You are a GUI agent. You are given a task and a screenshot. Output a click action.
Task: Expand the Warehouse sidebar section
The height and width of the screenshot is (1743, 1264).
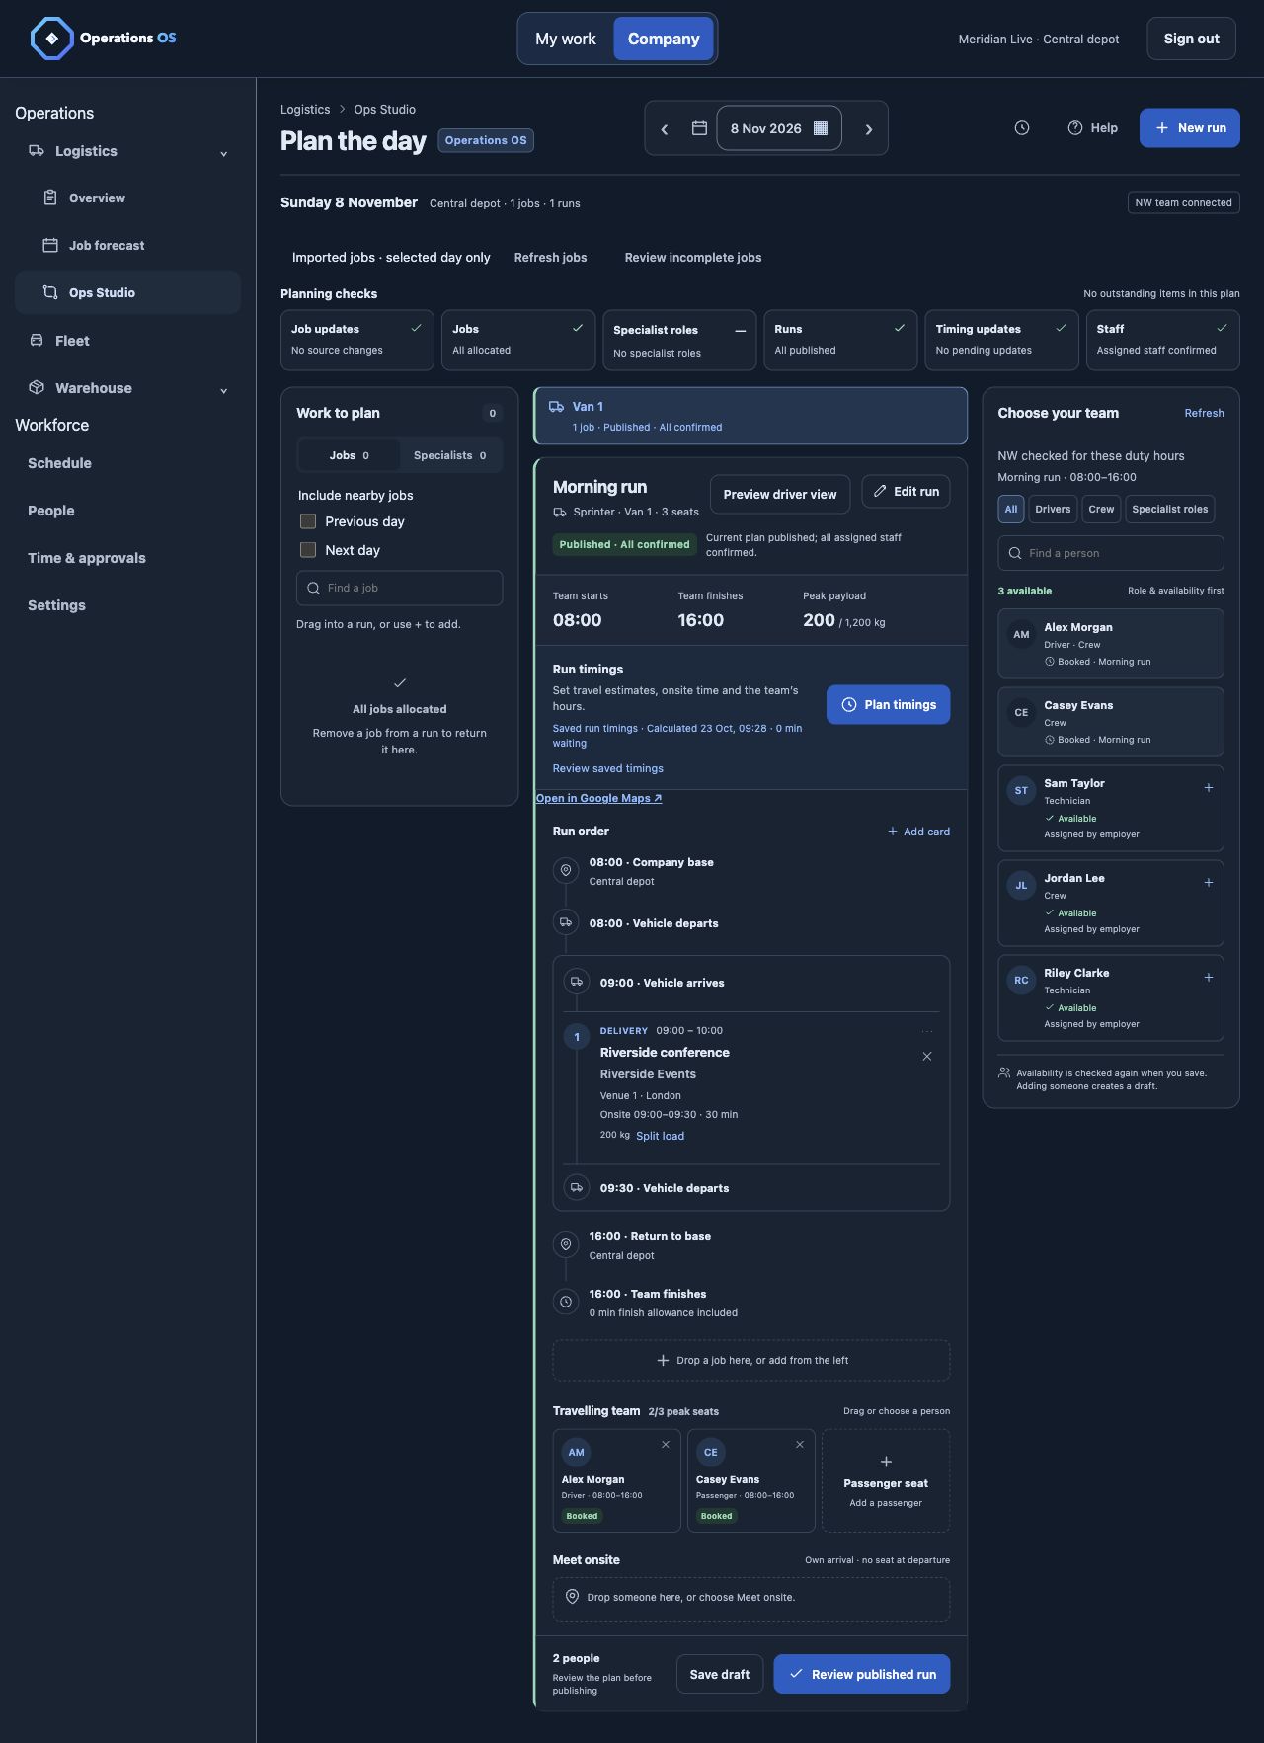[x=224, y=389]
